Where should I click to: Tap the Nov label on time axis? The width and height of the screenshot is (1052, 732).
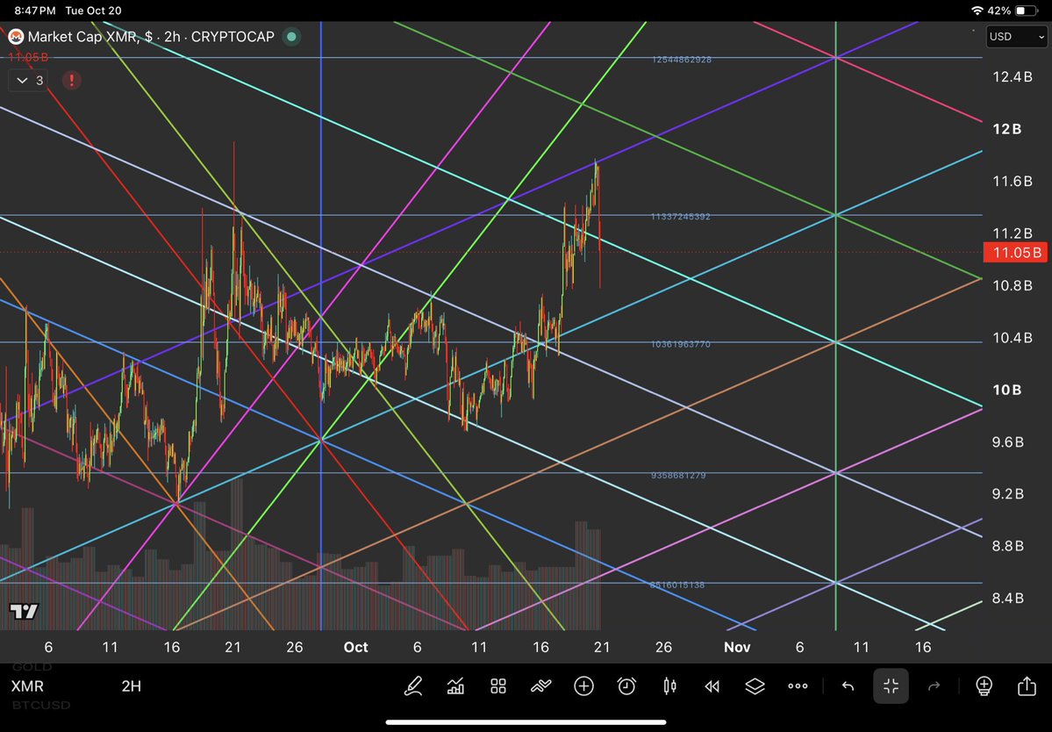(x=737, y=647)
